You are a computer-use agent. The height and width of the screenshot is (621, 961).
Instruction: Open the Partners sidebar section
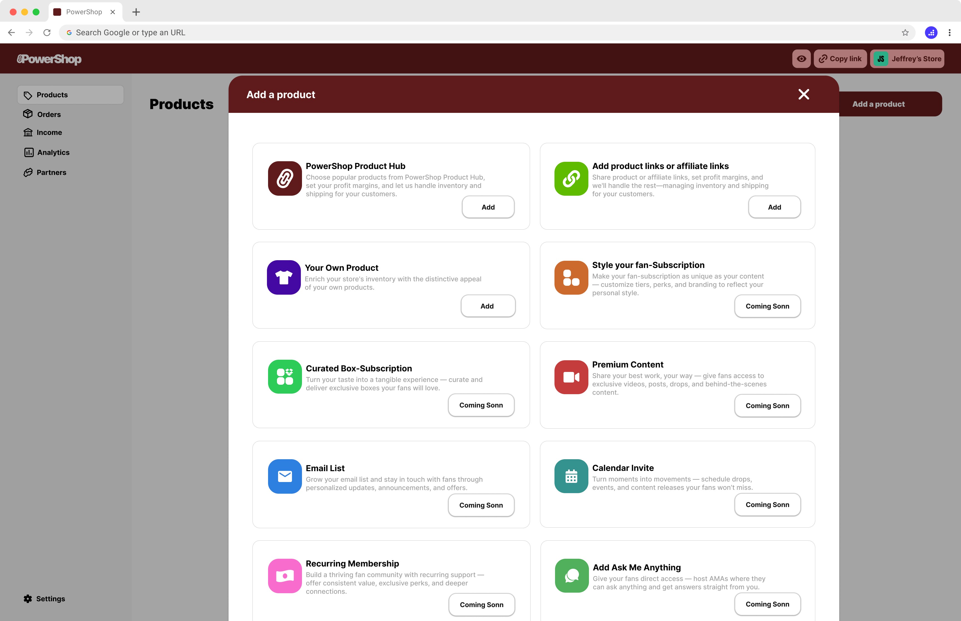(51, 172)
